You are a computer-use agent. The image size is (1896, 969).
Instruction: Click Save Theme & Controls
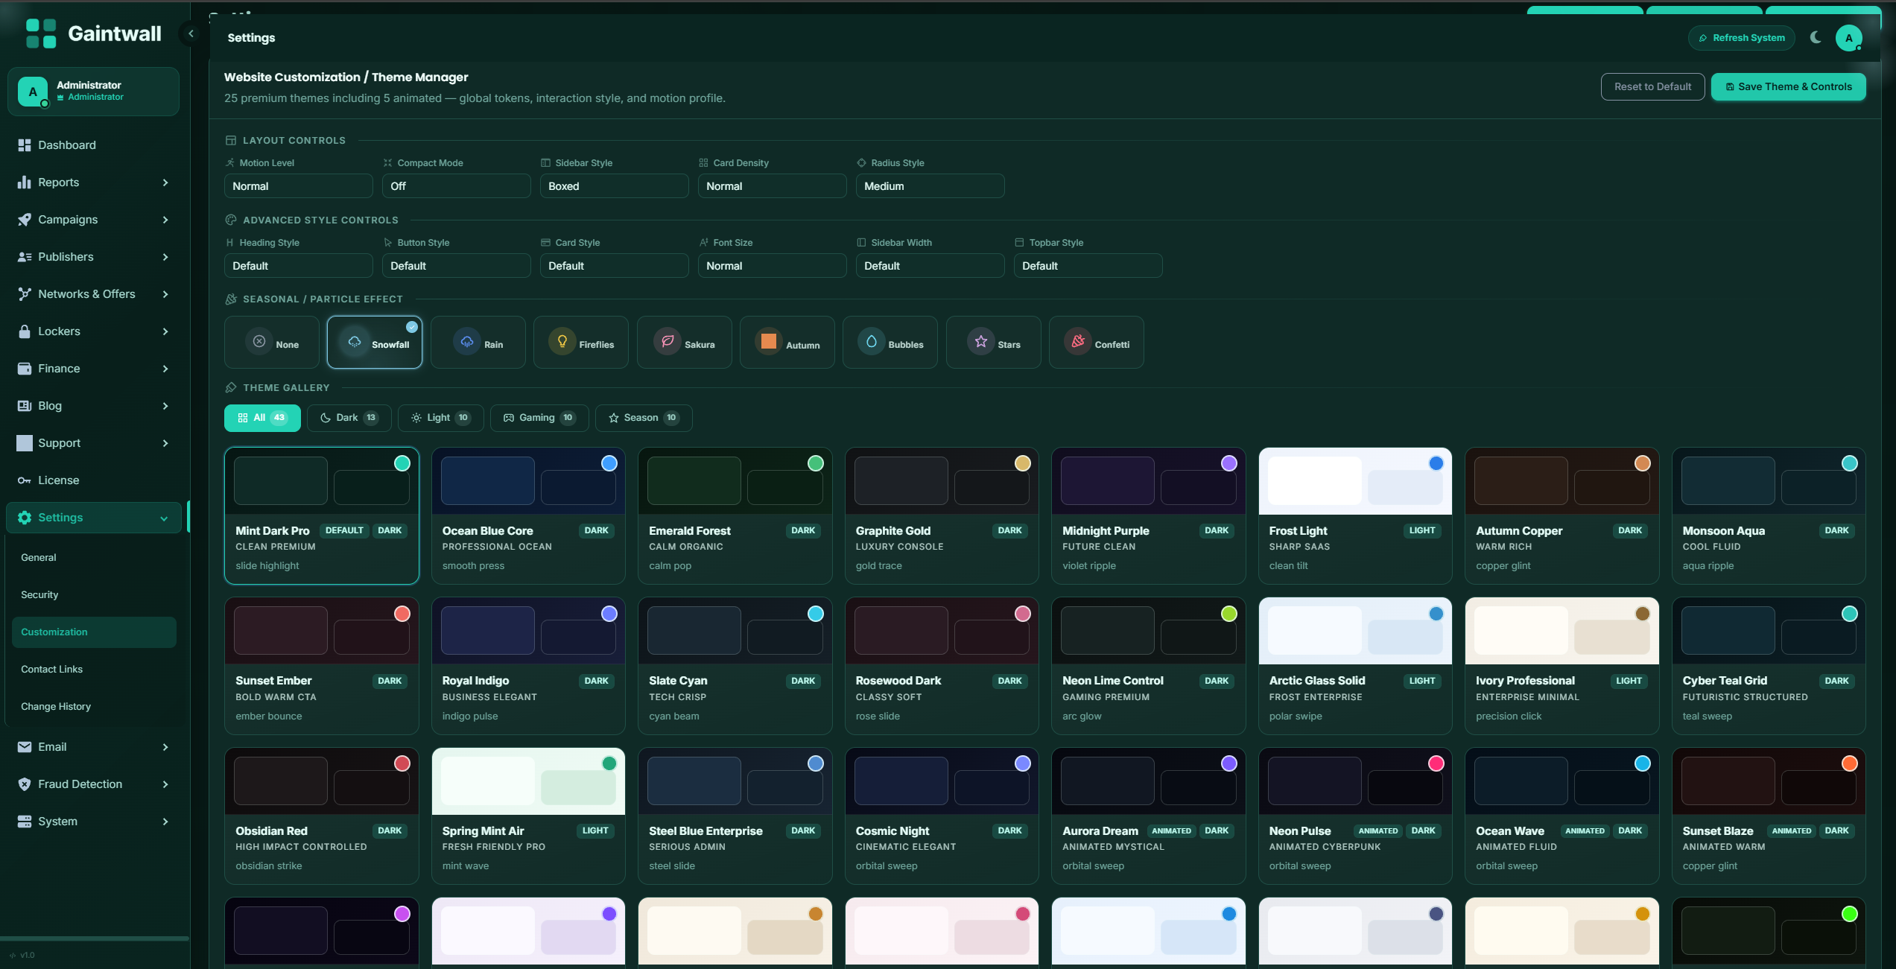(1788, 86)
